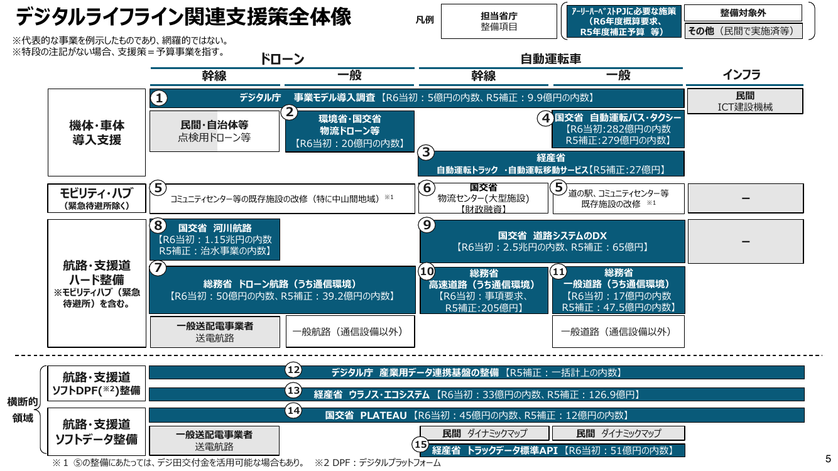Image resolution: width=838 pixels, height=471 pixels.
Task: Click the 航路・支援道 ハード整備 row label
Action: pos(97,283)
